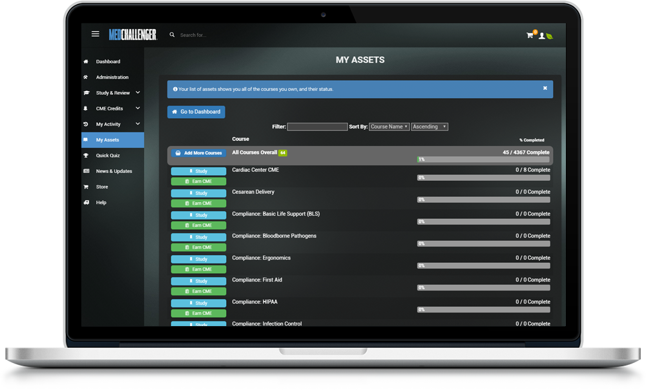
Task: Click Study for Compliance: Bloodborne Pathogens
Action: 198,237
